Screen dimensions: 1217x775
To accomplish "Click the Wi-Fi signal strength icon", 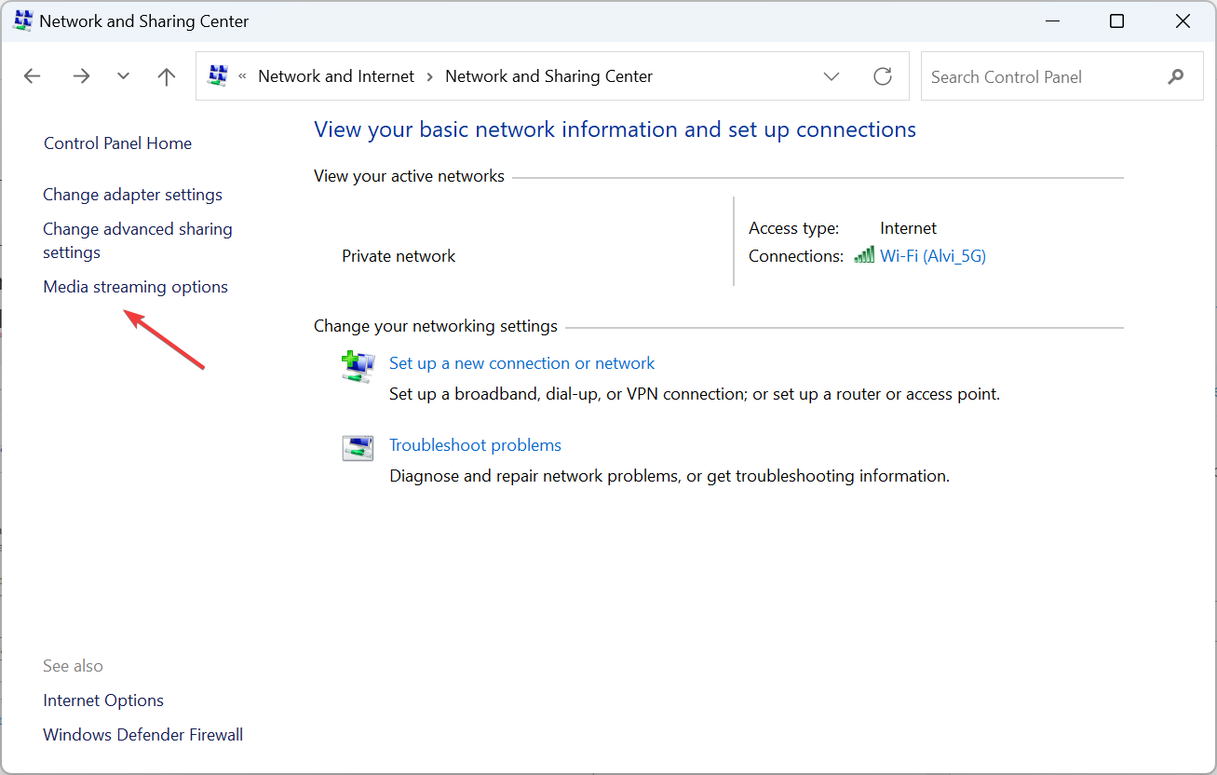I will coord(863,255).
